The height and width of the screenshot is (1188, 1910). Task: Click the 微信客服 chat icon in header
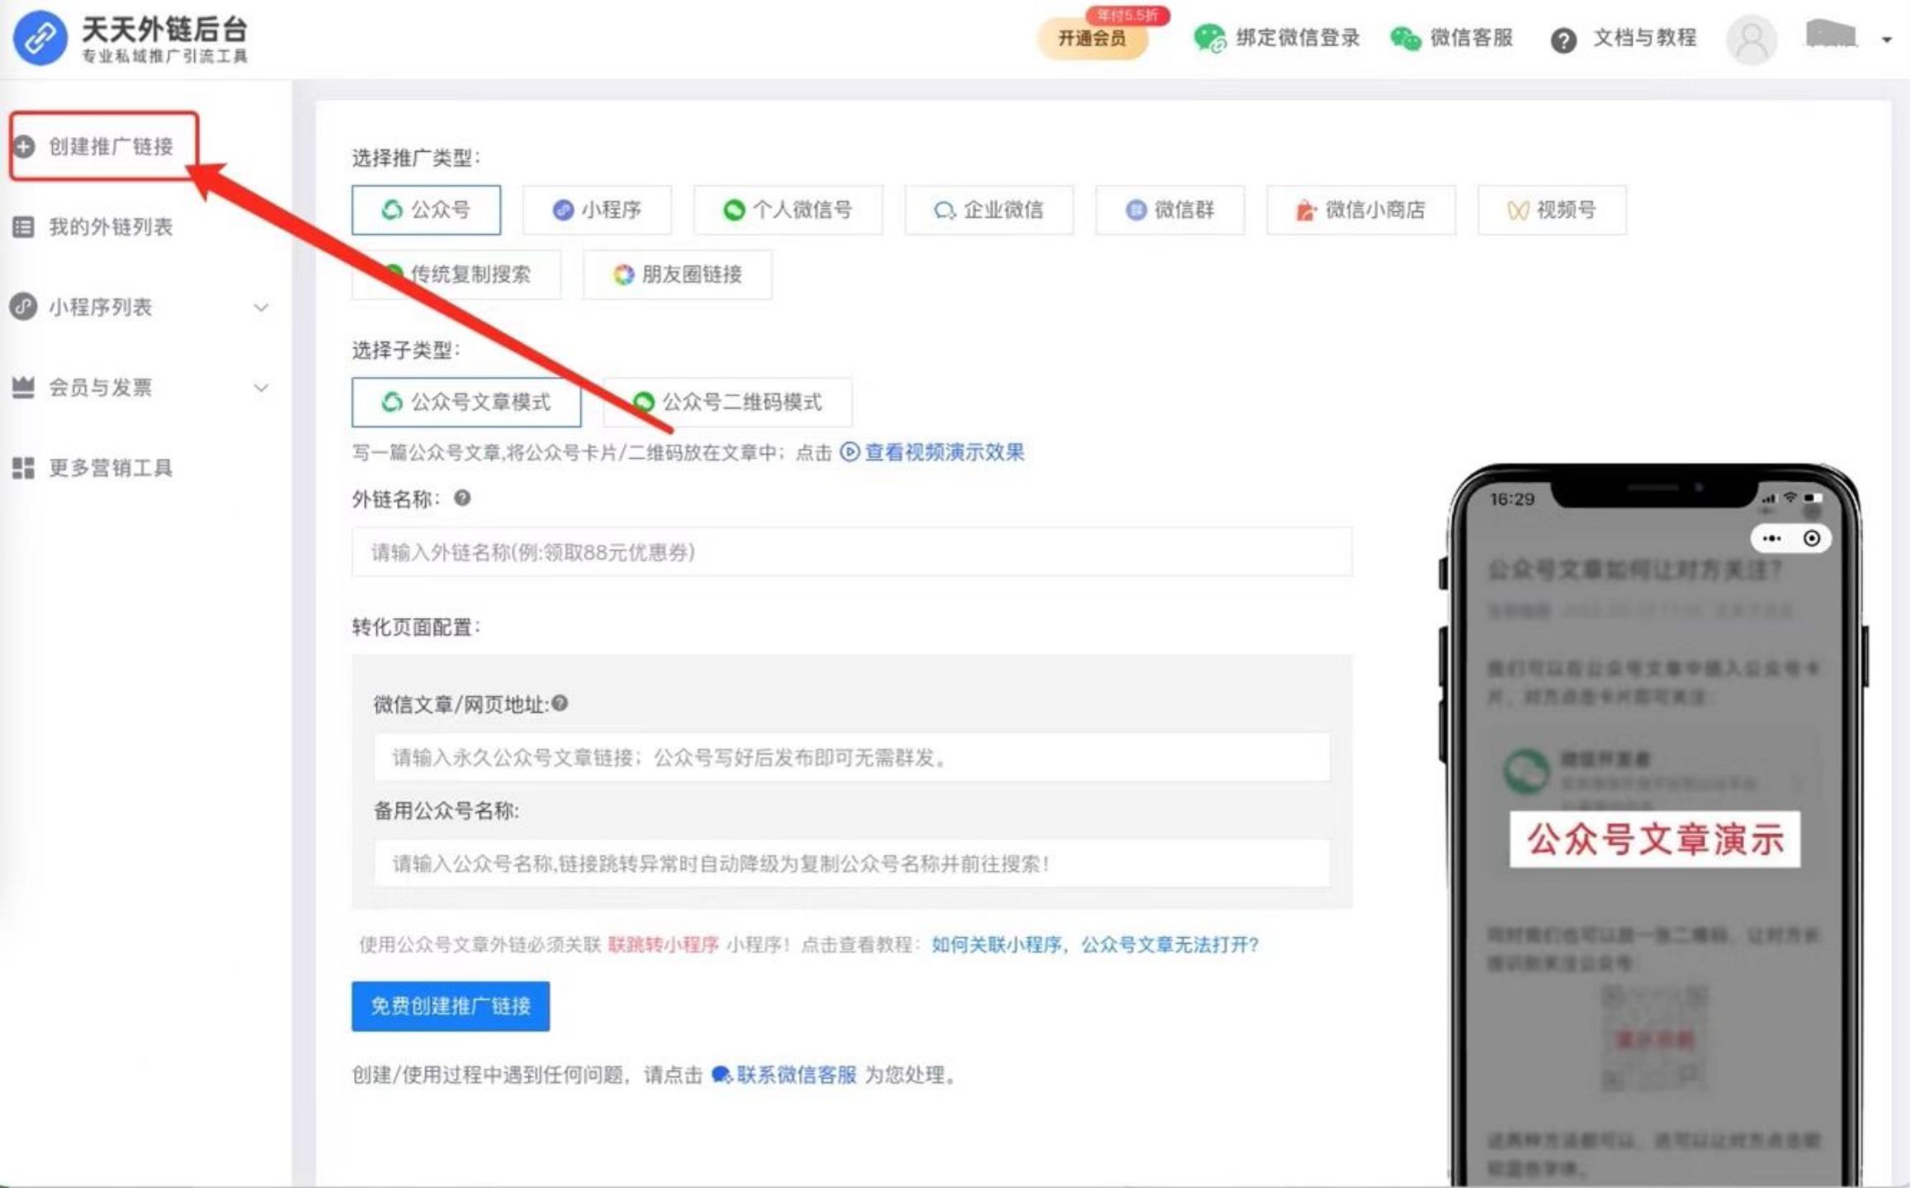tap(1405, 38)
